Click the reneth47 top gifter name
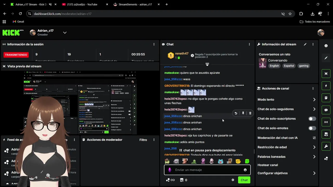This screenshot has width=333, height=187. pos(182,54)
